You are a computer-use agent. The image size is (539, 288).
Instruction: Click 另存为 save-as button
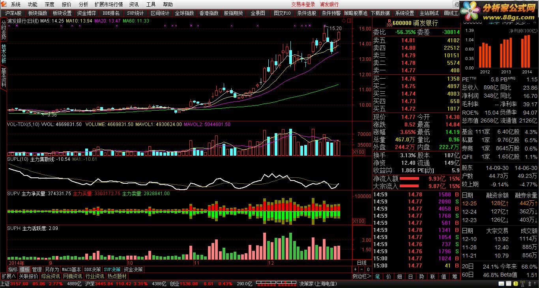52,269
